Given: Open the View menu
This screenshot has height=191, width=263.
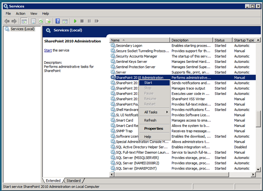Looking at the screenshot, I should click(34, 13).
